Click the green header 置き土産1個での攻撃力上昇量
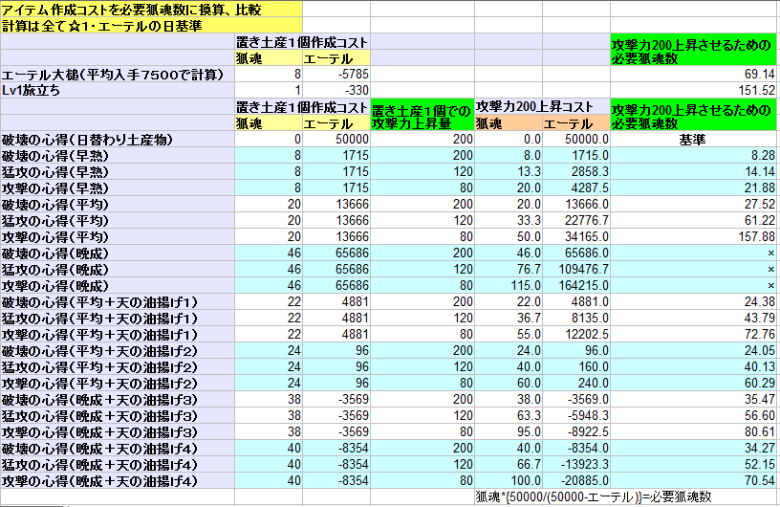 pyautogui.click(x=422, y=115)
